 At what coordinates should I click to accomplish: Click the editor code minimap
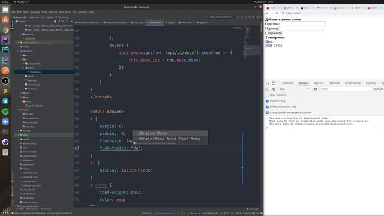tap(251, 41)
